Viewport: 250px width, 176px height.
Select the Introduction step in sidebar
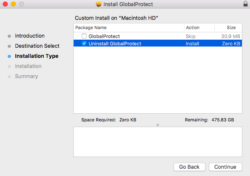(30, 36)
